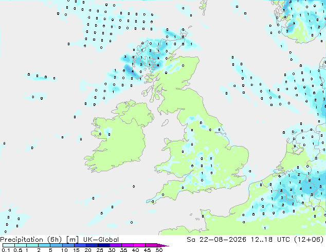Click the 10–15 blue legend swatch
The image size is (326, 252).
(x=68, y=245)
